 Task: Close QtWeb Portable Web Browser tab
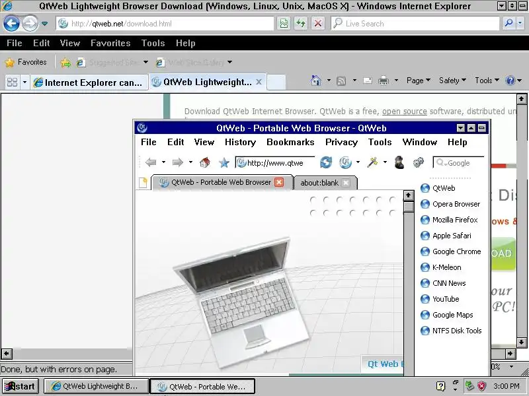point(279,182)
